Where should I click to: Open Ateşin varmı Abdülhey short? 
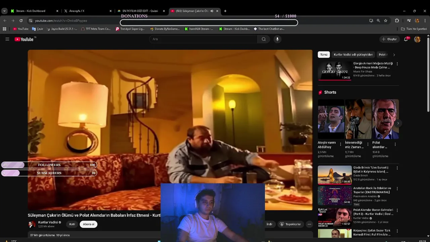click(331, 119)
